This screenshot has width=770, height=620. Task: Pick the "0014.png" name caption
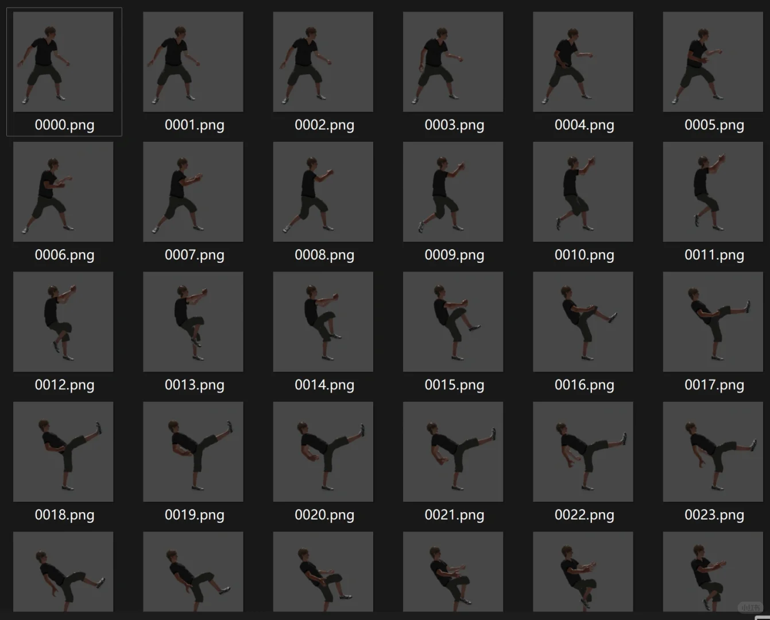click(x=324, y=385)
